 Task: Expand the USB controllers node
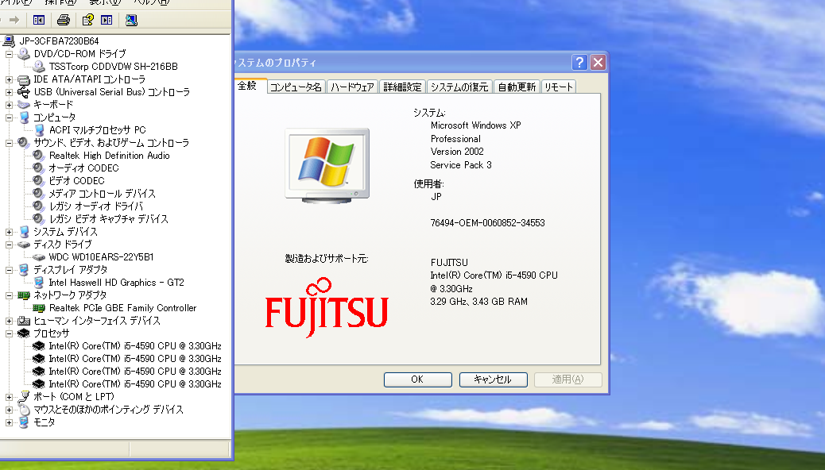click(9, 92)
